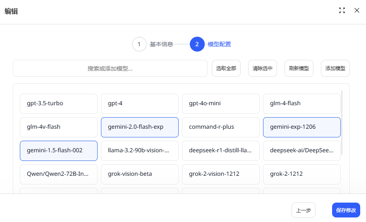This screenshot has width=366, height=222.
Task: Click the 上一步 button
Action: pyautogui.click(x=304, y=210)
